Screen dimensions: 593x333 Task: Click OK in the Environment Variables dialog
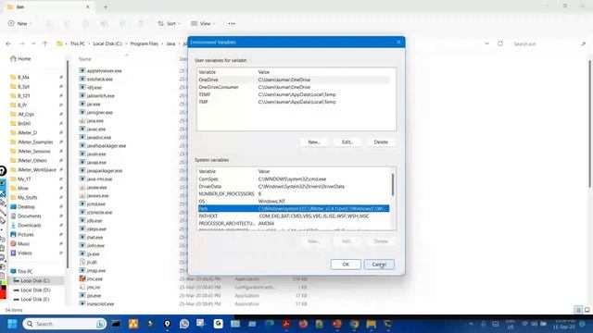[x=346, y=265]
